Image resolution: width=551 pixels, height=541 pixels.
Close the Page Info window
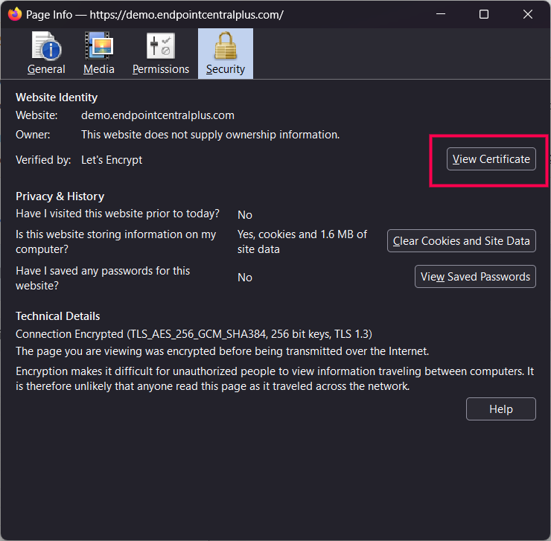click(527, 14)
